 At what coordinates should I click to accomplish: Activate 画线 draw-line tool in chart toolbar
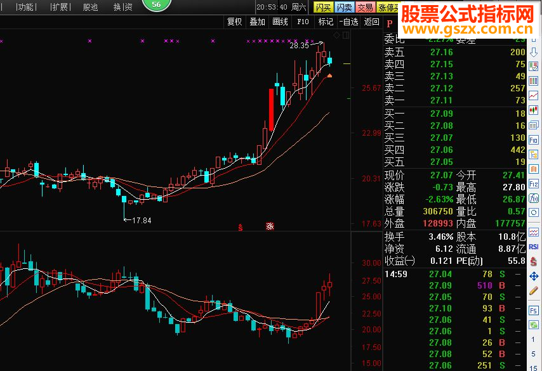click(x=280, y=22)
